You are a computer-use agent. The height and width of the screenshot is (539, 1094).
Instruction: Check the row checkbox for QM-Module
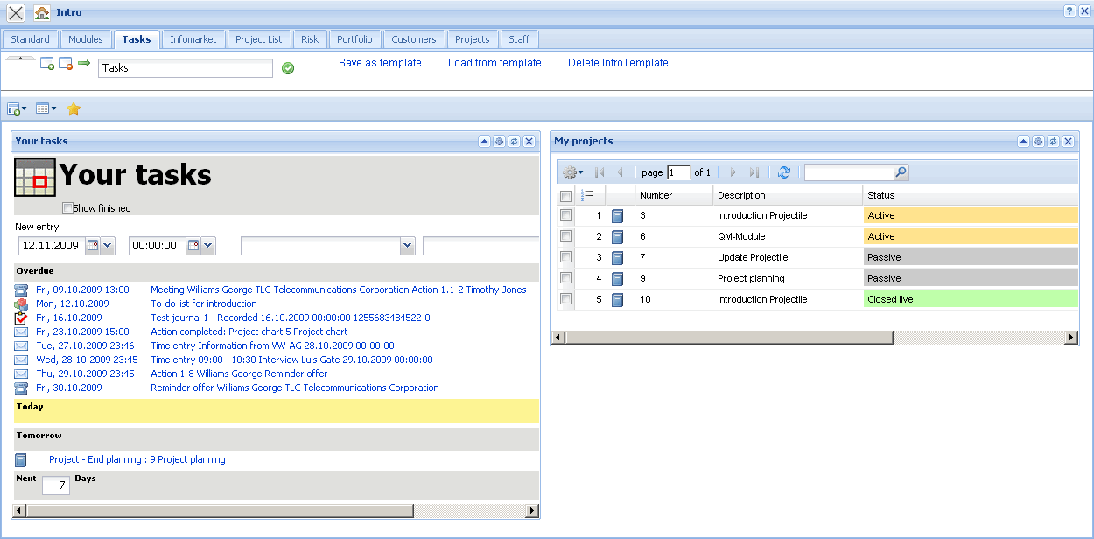click(x=565, y=236)
